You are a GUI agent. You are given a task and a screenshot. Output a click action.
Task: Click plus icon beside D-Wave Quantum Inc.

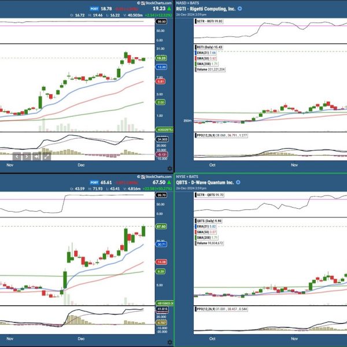238,182
